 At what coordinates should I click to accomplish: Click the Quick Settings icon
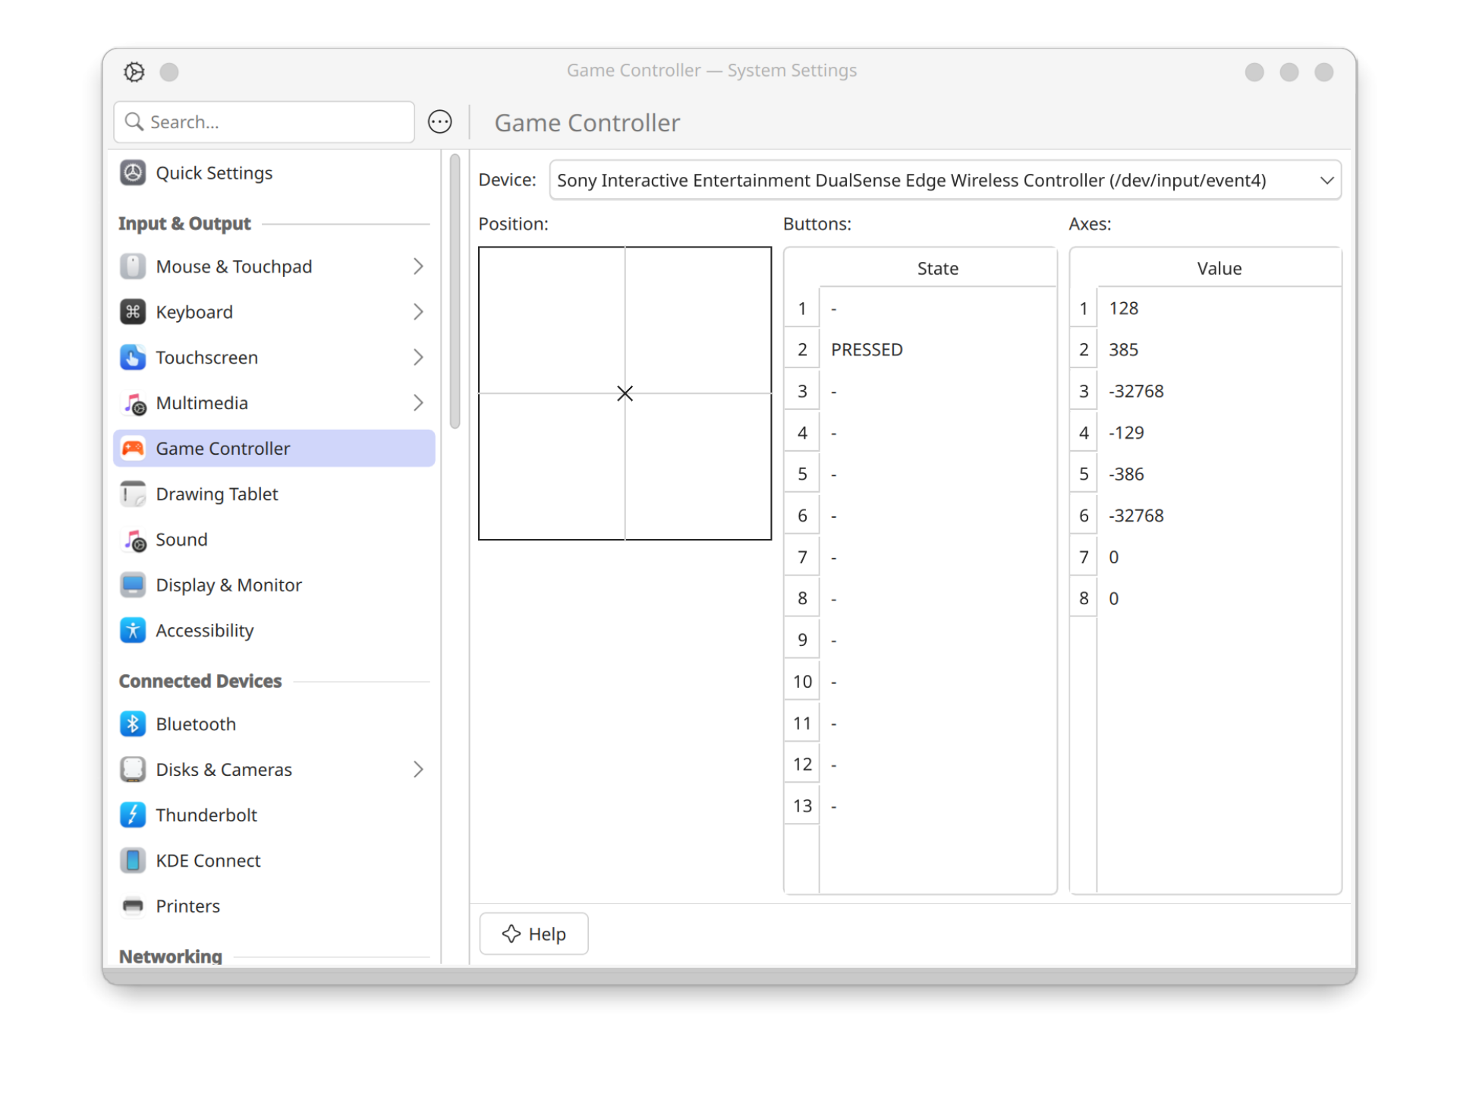pos(133,173)
